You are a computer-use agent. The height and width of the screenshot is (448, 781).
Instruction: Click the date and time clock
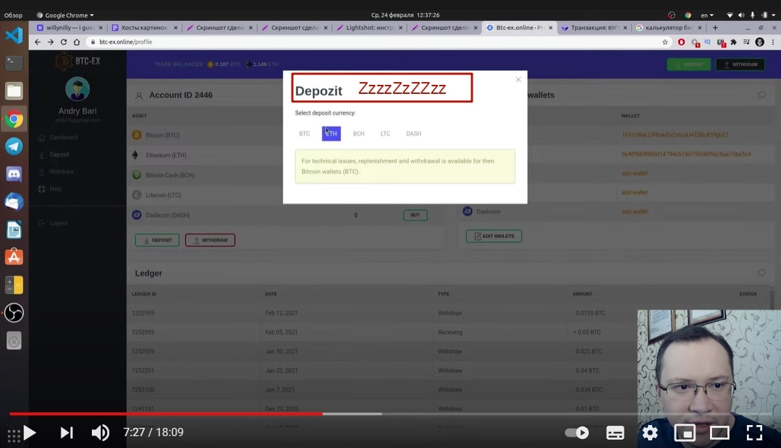[405, 15]
